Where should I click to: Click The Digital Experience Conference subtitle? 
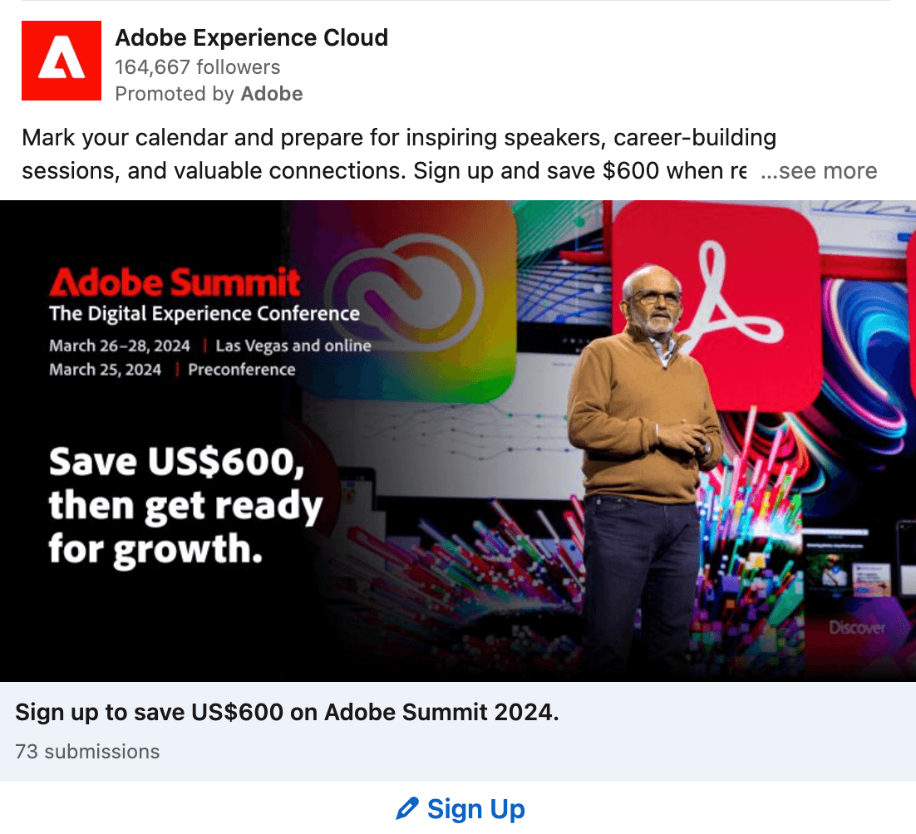[204, 314]
